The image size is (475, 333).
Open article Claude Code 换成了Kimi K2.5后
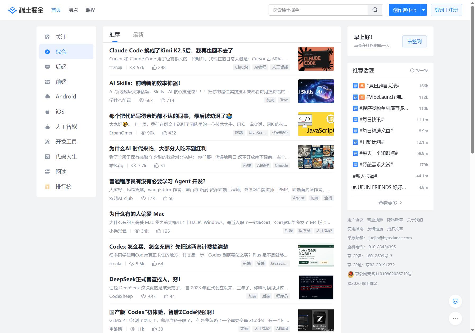(171, 51)
